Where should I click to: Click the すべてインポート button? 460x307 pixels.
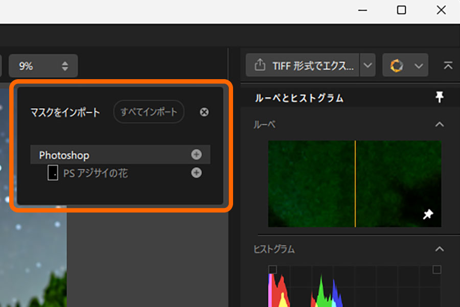pos(149,112)
